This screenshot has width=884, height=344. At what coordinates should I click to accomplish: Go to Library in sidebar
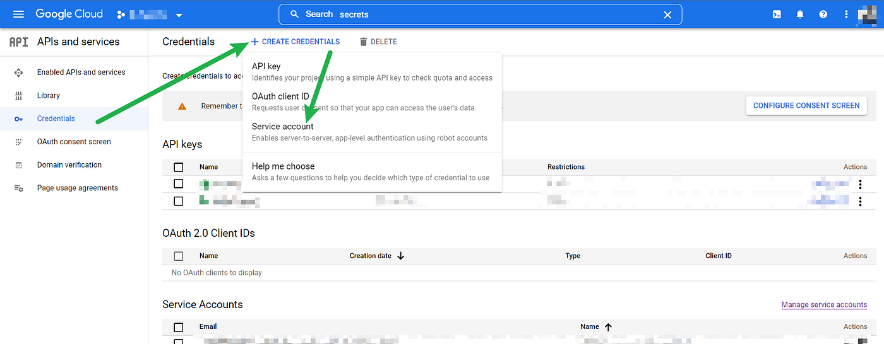48,96
